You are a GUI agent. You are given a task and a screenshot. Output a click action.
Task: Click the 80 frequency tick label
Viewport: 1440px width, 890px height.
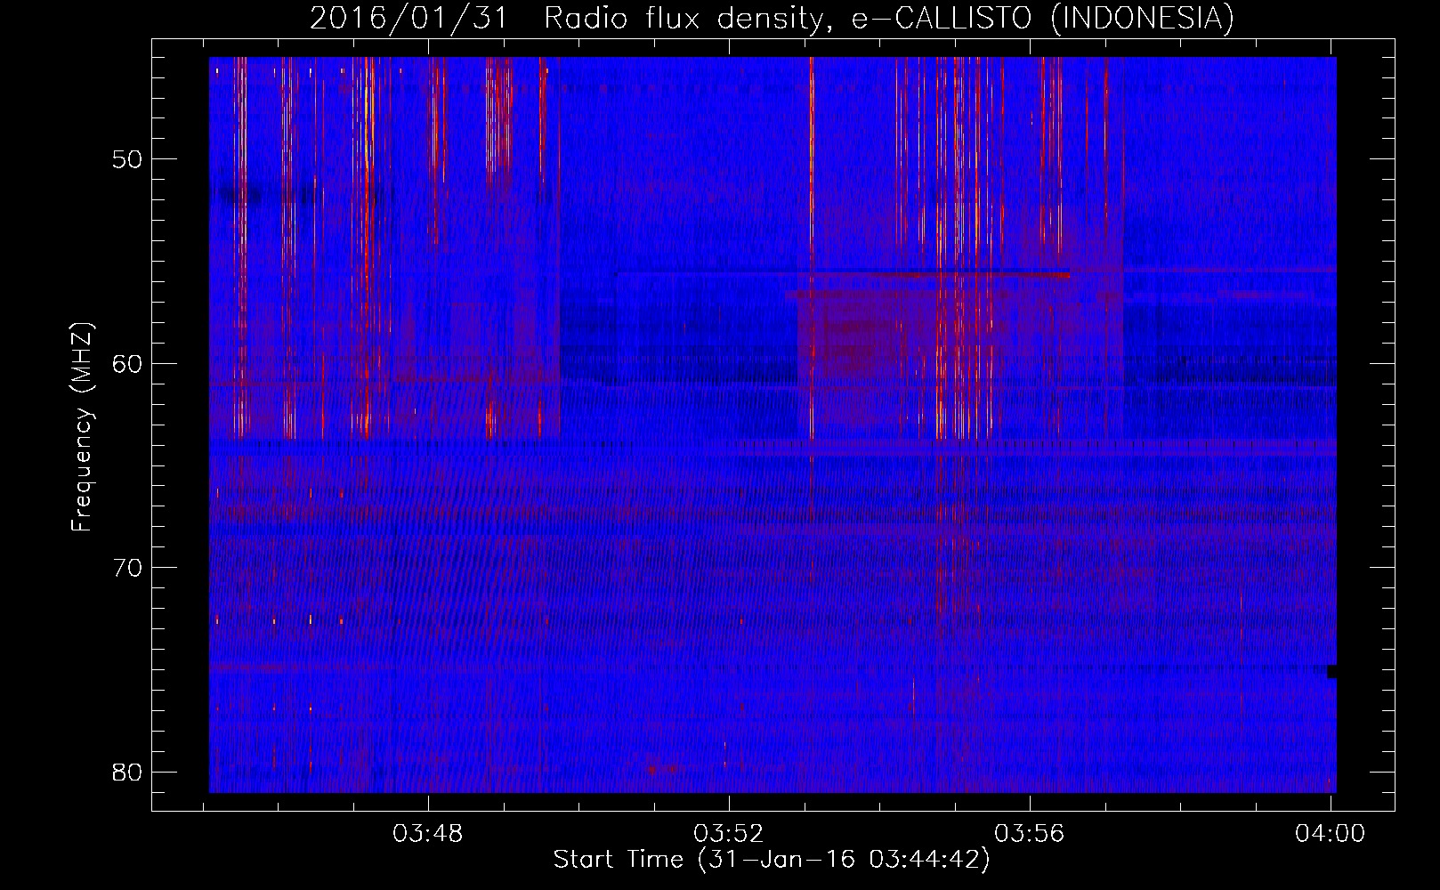(x=127, y=772)
